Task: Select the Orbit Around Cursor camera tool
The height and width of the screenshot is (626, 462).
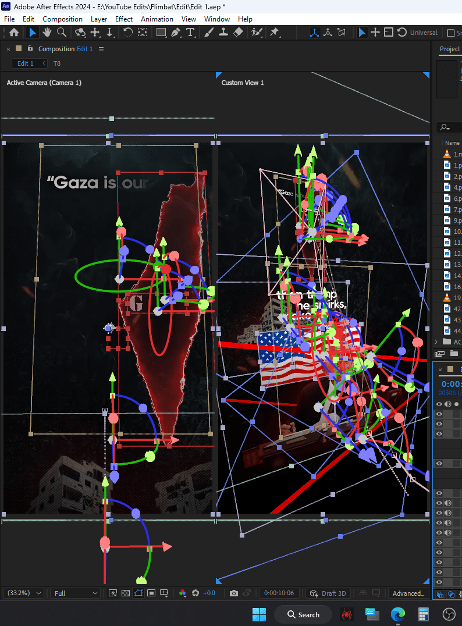Action: coord(80,33)
